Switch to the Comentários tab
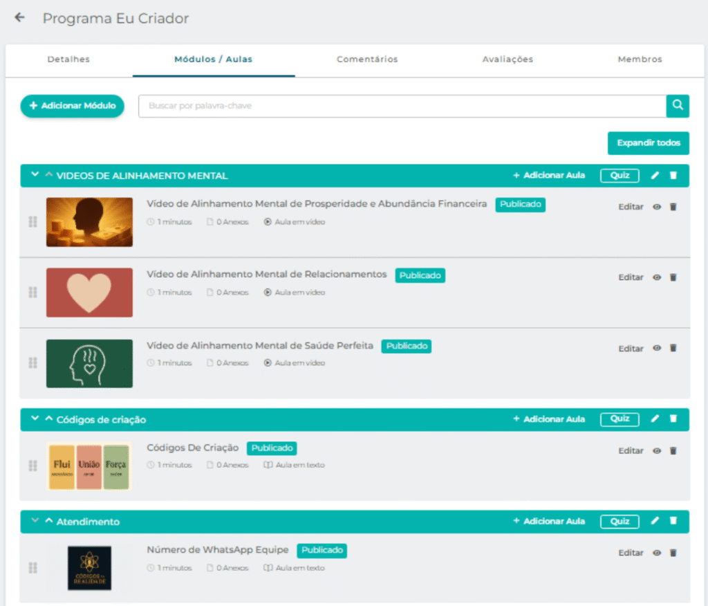The height and width of the screenshot is (606, 708). (x=367, y=59)
